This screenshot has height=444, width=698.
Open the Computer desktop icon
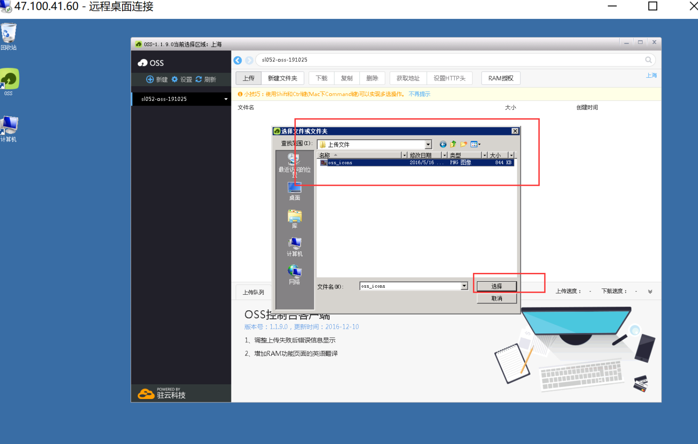(x=9, y=129)
